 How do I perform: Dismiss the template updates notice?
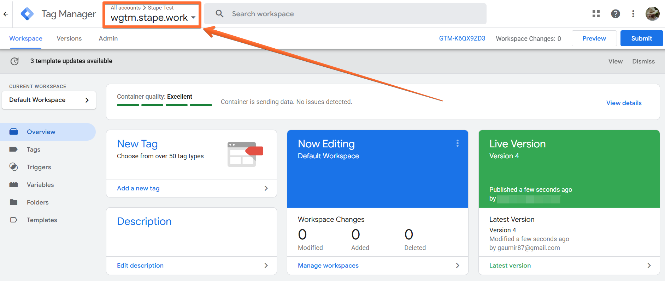click(643, 61)
